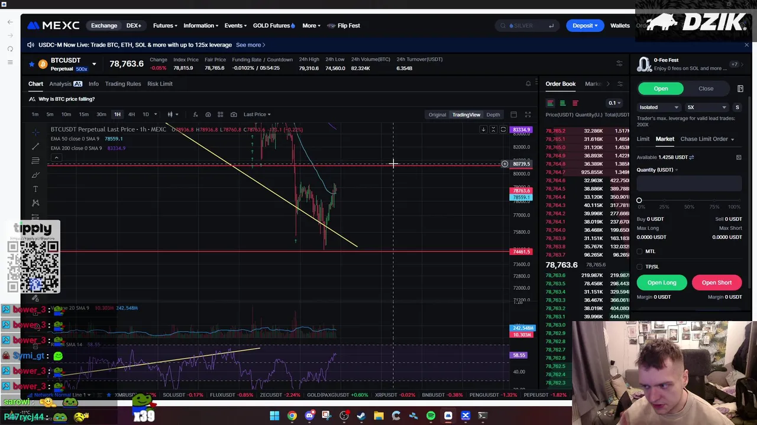
Task: Open Spotify from the taskbar
Action: (431, 416)
